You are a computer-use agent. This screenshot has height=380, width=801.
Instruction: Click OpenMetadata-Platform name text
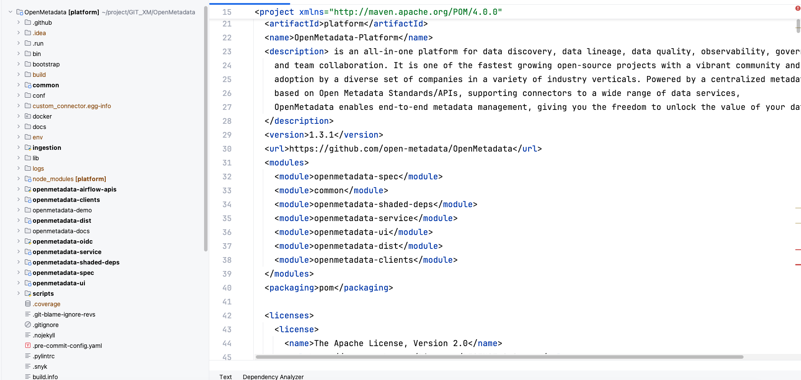coord(346,38)
